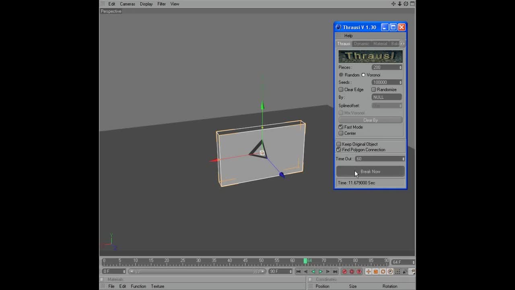Toggle the point-level animation dots icon
The width and height of the screenshot is (515, 290).
pyautogui.click(x=398, y=271)
